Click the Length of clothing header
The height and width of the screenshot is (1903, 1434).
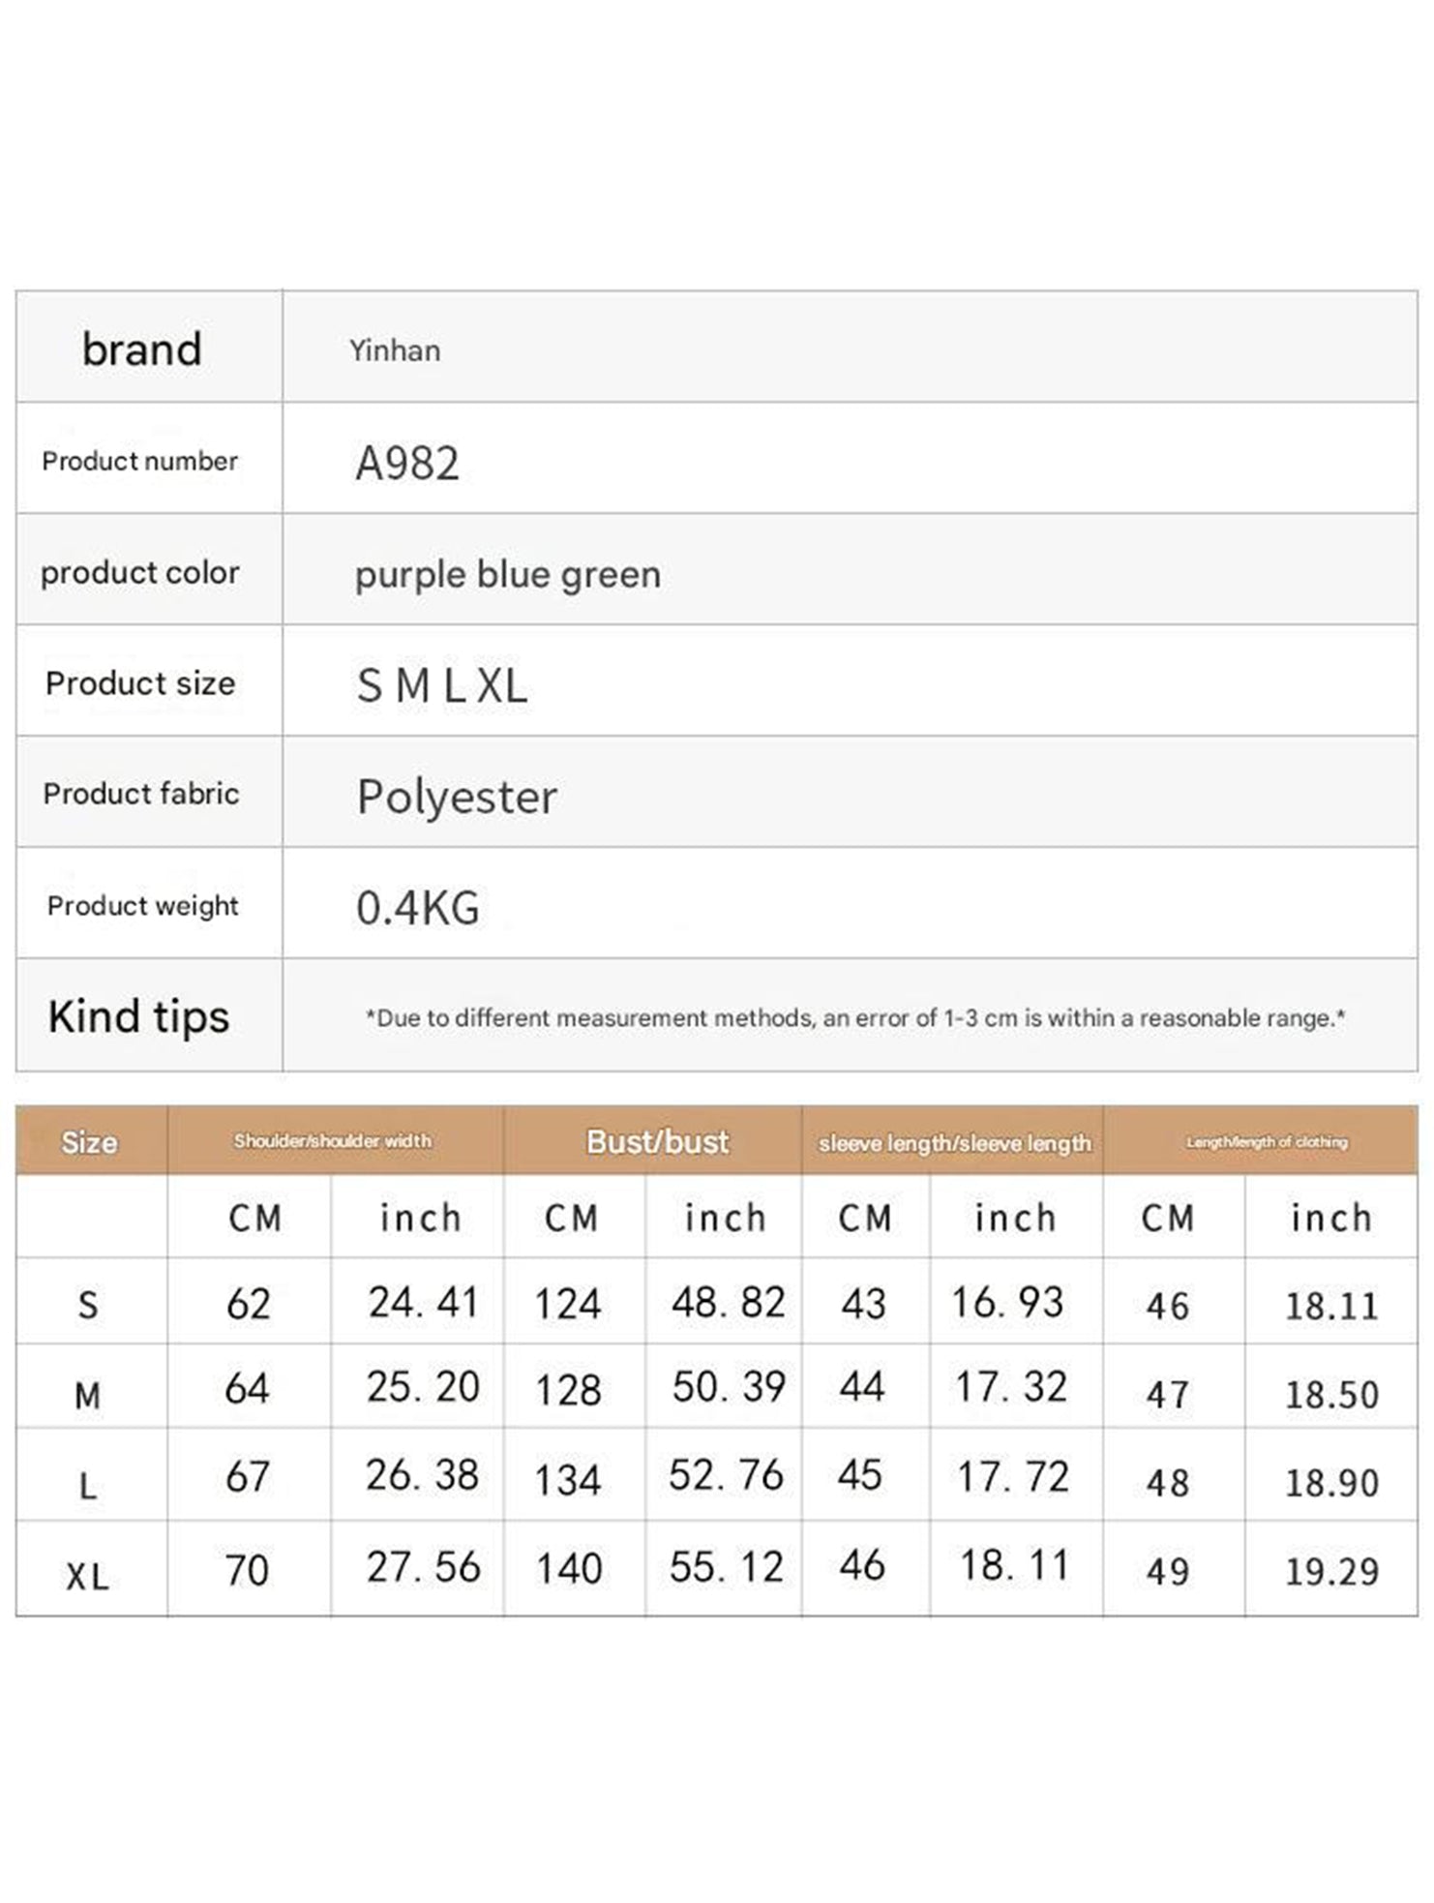pos(1267,1142)
